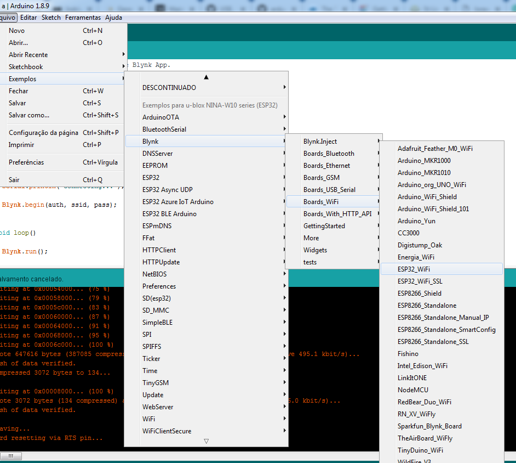Open SD(esp32) examples submenu
Image resolution: width=516 pixels, height=463 pixels.
207,298
